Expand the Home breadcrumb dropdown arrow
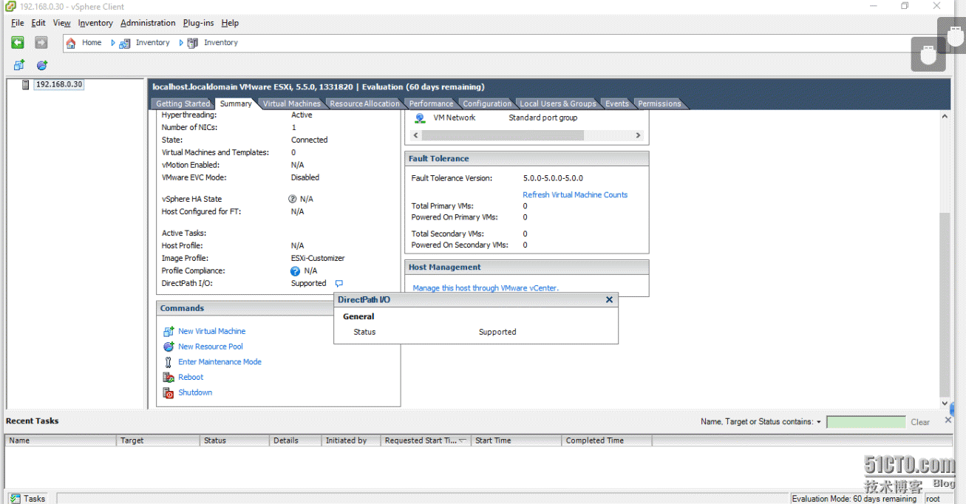 coord(113,43)
